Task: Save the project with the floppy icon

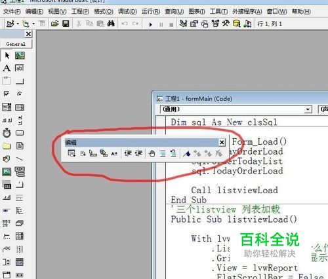Action: [66, 24]
